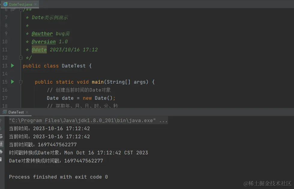
Task: Click second '当前时间: 2023-10-16 17:12:42' output line
Action: (49, 136)
